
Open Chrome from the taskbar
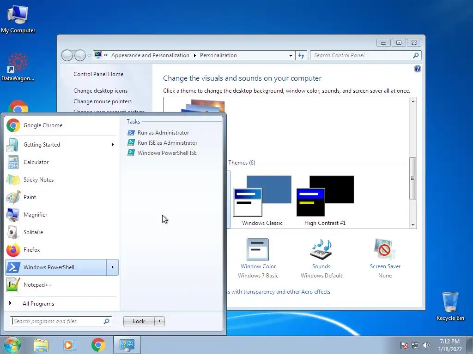[x=98, y=345]
